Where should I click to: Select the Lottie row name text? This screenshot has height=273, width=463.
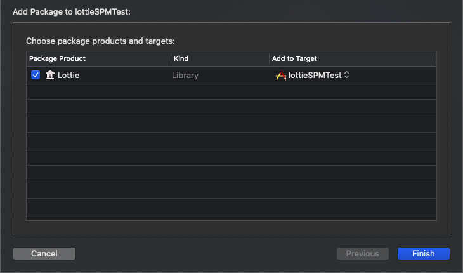coord(68,76)
